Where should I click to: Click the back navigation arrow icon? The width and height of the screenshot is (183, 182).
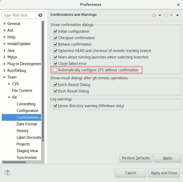coord(154,15)
